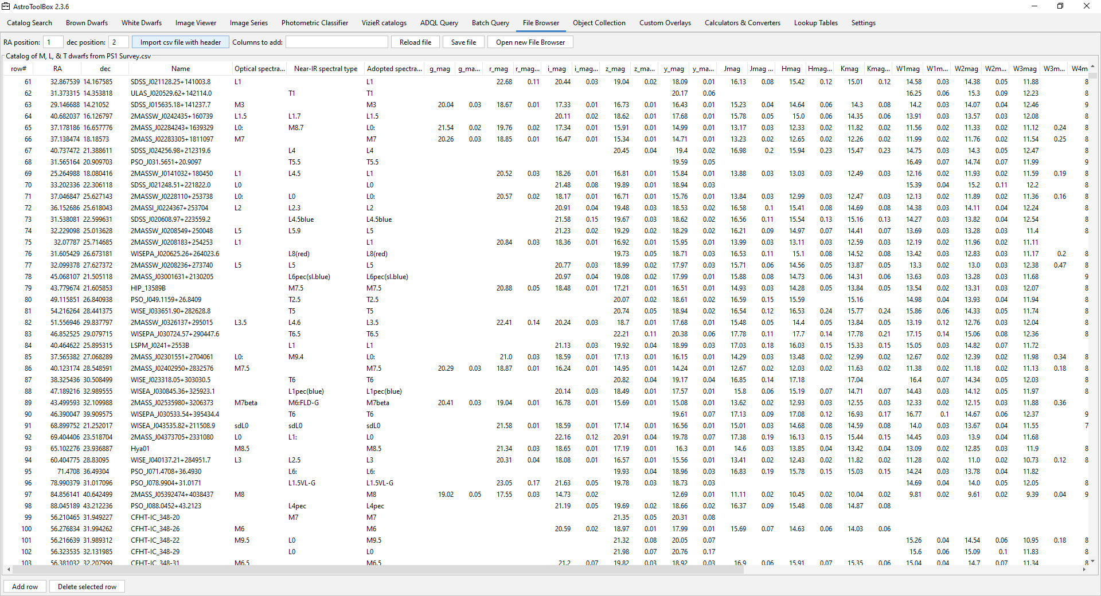Focus the Columns to add field
This screenshot has width=1101, height=596.
337,42
